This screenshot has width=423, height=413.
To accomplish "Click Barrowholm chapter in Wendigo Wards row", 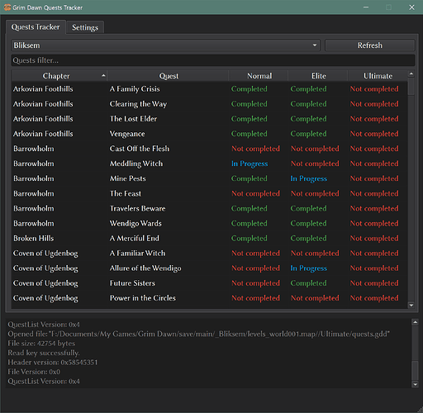I will click(34, 224).
